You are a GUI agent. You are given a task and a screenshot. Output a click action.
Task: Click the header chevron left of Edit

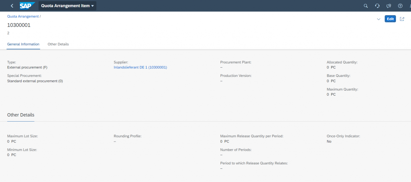pos(378,19)
